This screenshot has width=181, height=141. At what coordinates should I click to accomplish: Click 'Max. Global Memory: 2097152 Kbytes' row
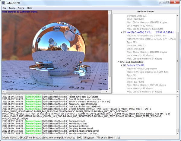pos(146,85)
